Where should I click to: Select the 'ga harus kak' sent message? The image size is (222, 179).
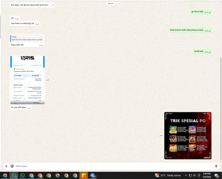pyautogui.click(x=201, y=12)
